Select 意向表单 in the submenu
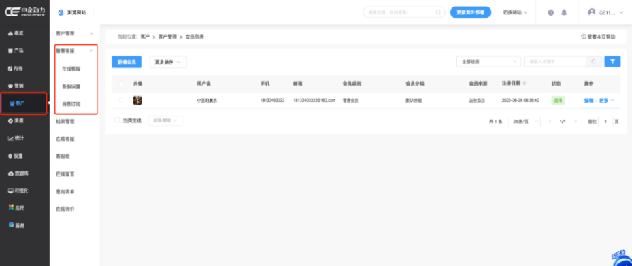This screenshot has width=632, height=266. 65,191
